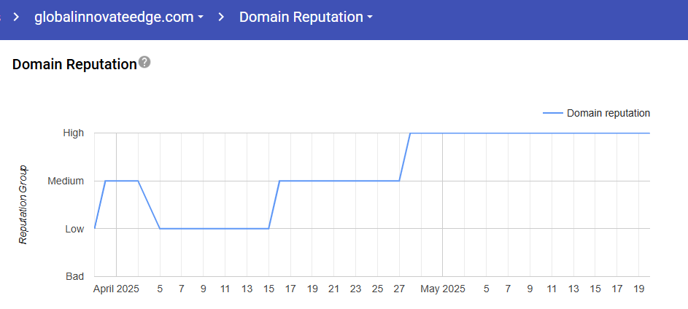
Task: Click the 'Domain Reputation' page heading
Action: coord(74,64)
